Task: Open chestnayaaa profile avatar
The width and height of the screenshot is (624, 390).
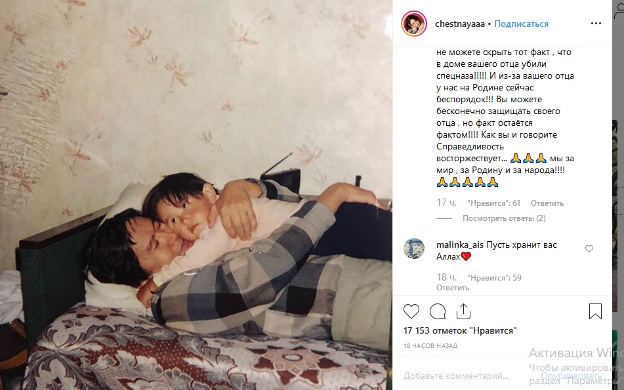Action: pos(414,24)
